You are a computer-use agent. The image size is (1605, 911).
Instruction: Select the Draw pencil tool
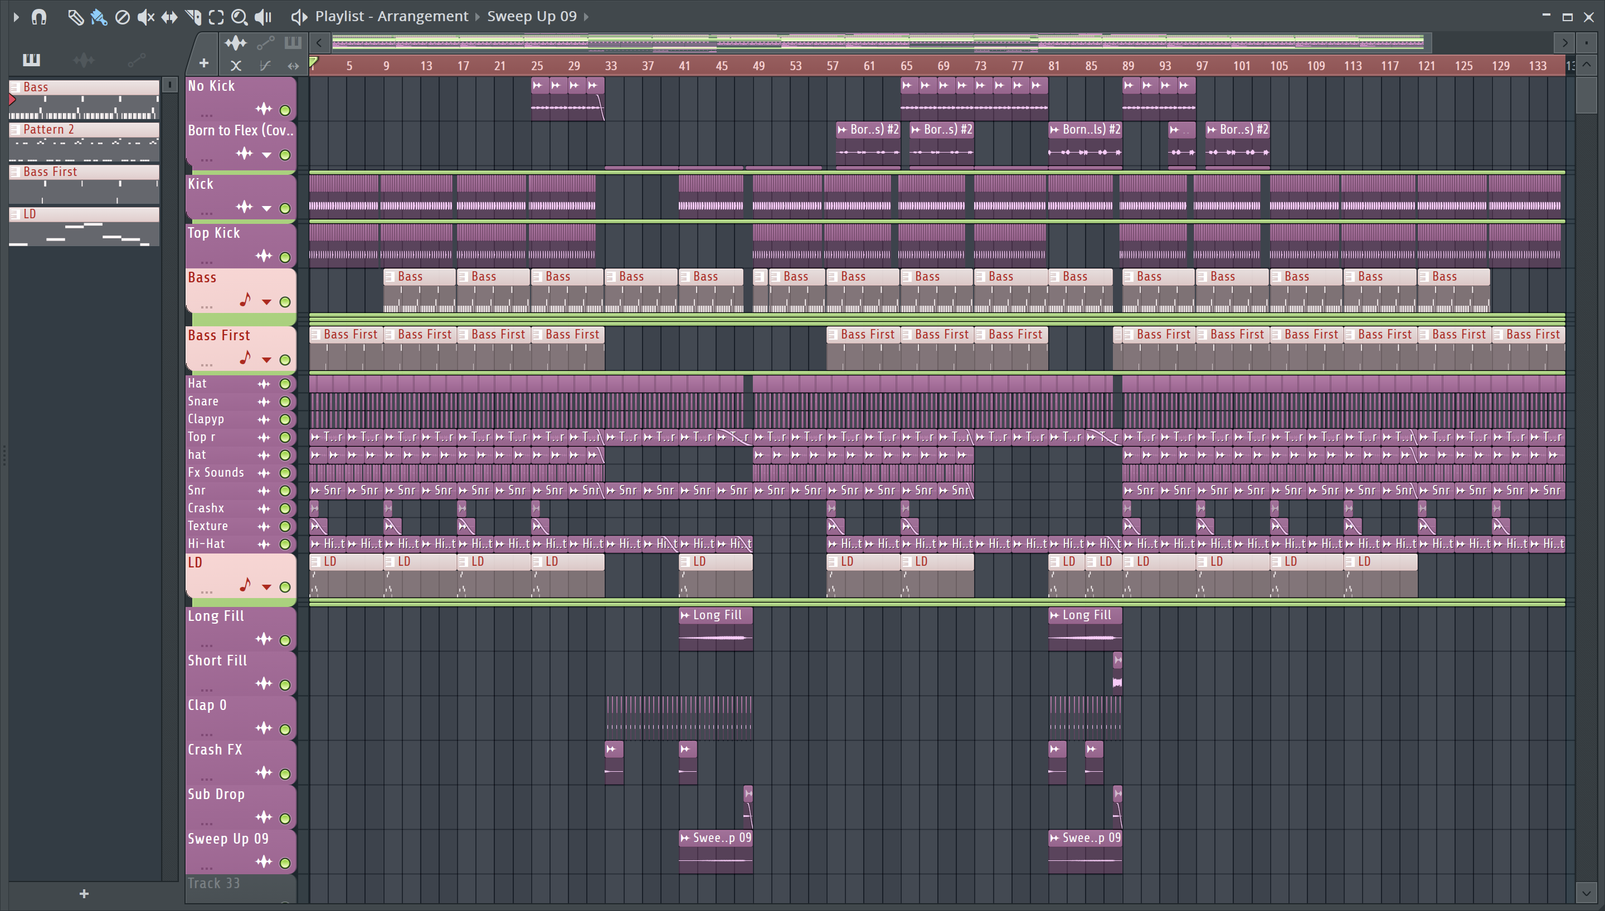coord(75,17)
